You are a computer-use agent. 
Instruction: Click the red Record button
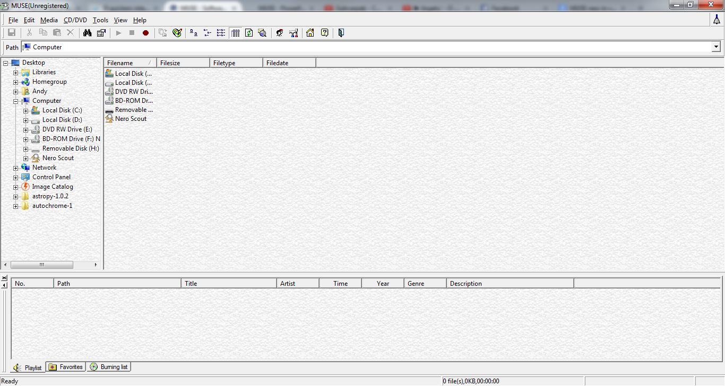point(145,33)
